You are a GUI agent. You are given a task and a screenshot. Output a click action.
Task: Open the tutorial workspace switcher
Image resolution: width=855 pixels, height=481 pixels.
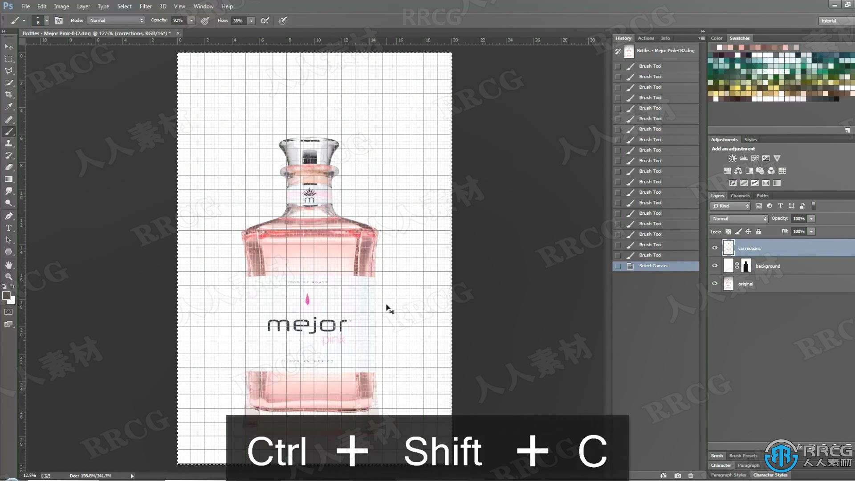point(835,21)
